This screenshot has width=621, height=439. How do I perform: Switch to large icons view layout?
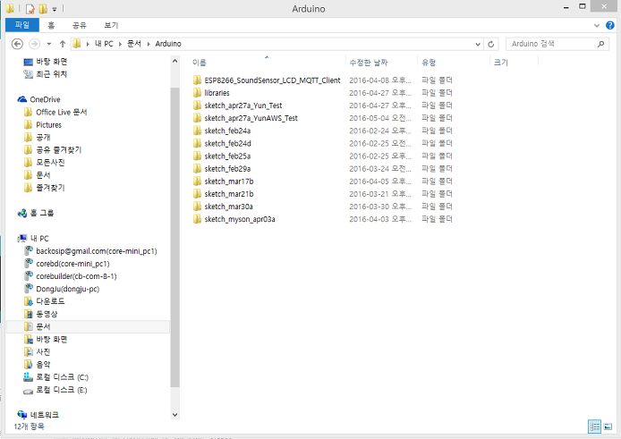point(608,426)
